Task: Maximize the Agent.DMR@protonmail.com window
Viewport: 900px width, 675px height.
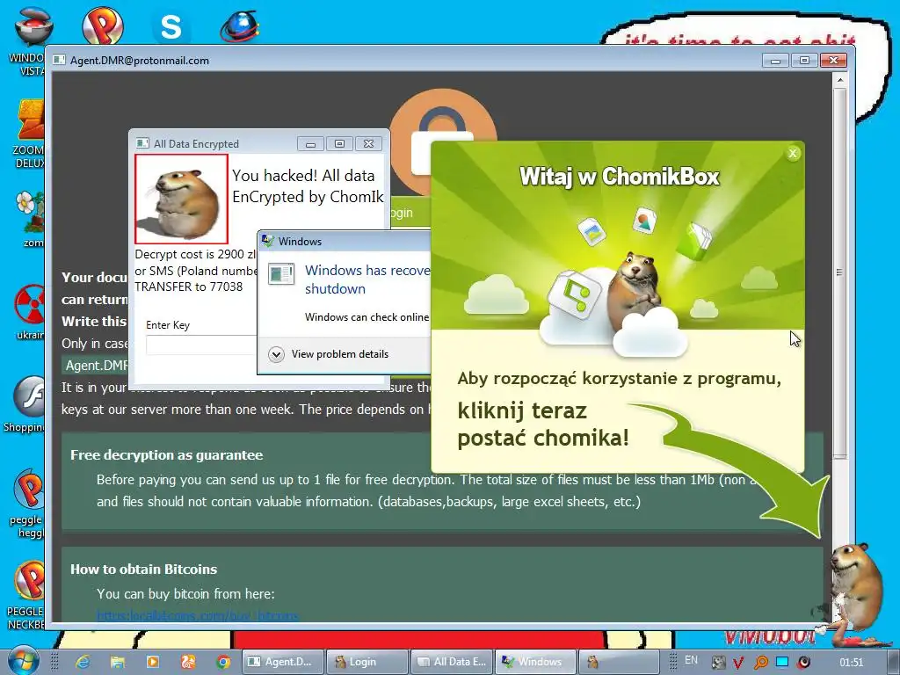Action: (x=805, y=61)
